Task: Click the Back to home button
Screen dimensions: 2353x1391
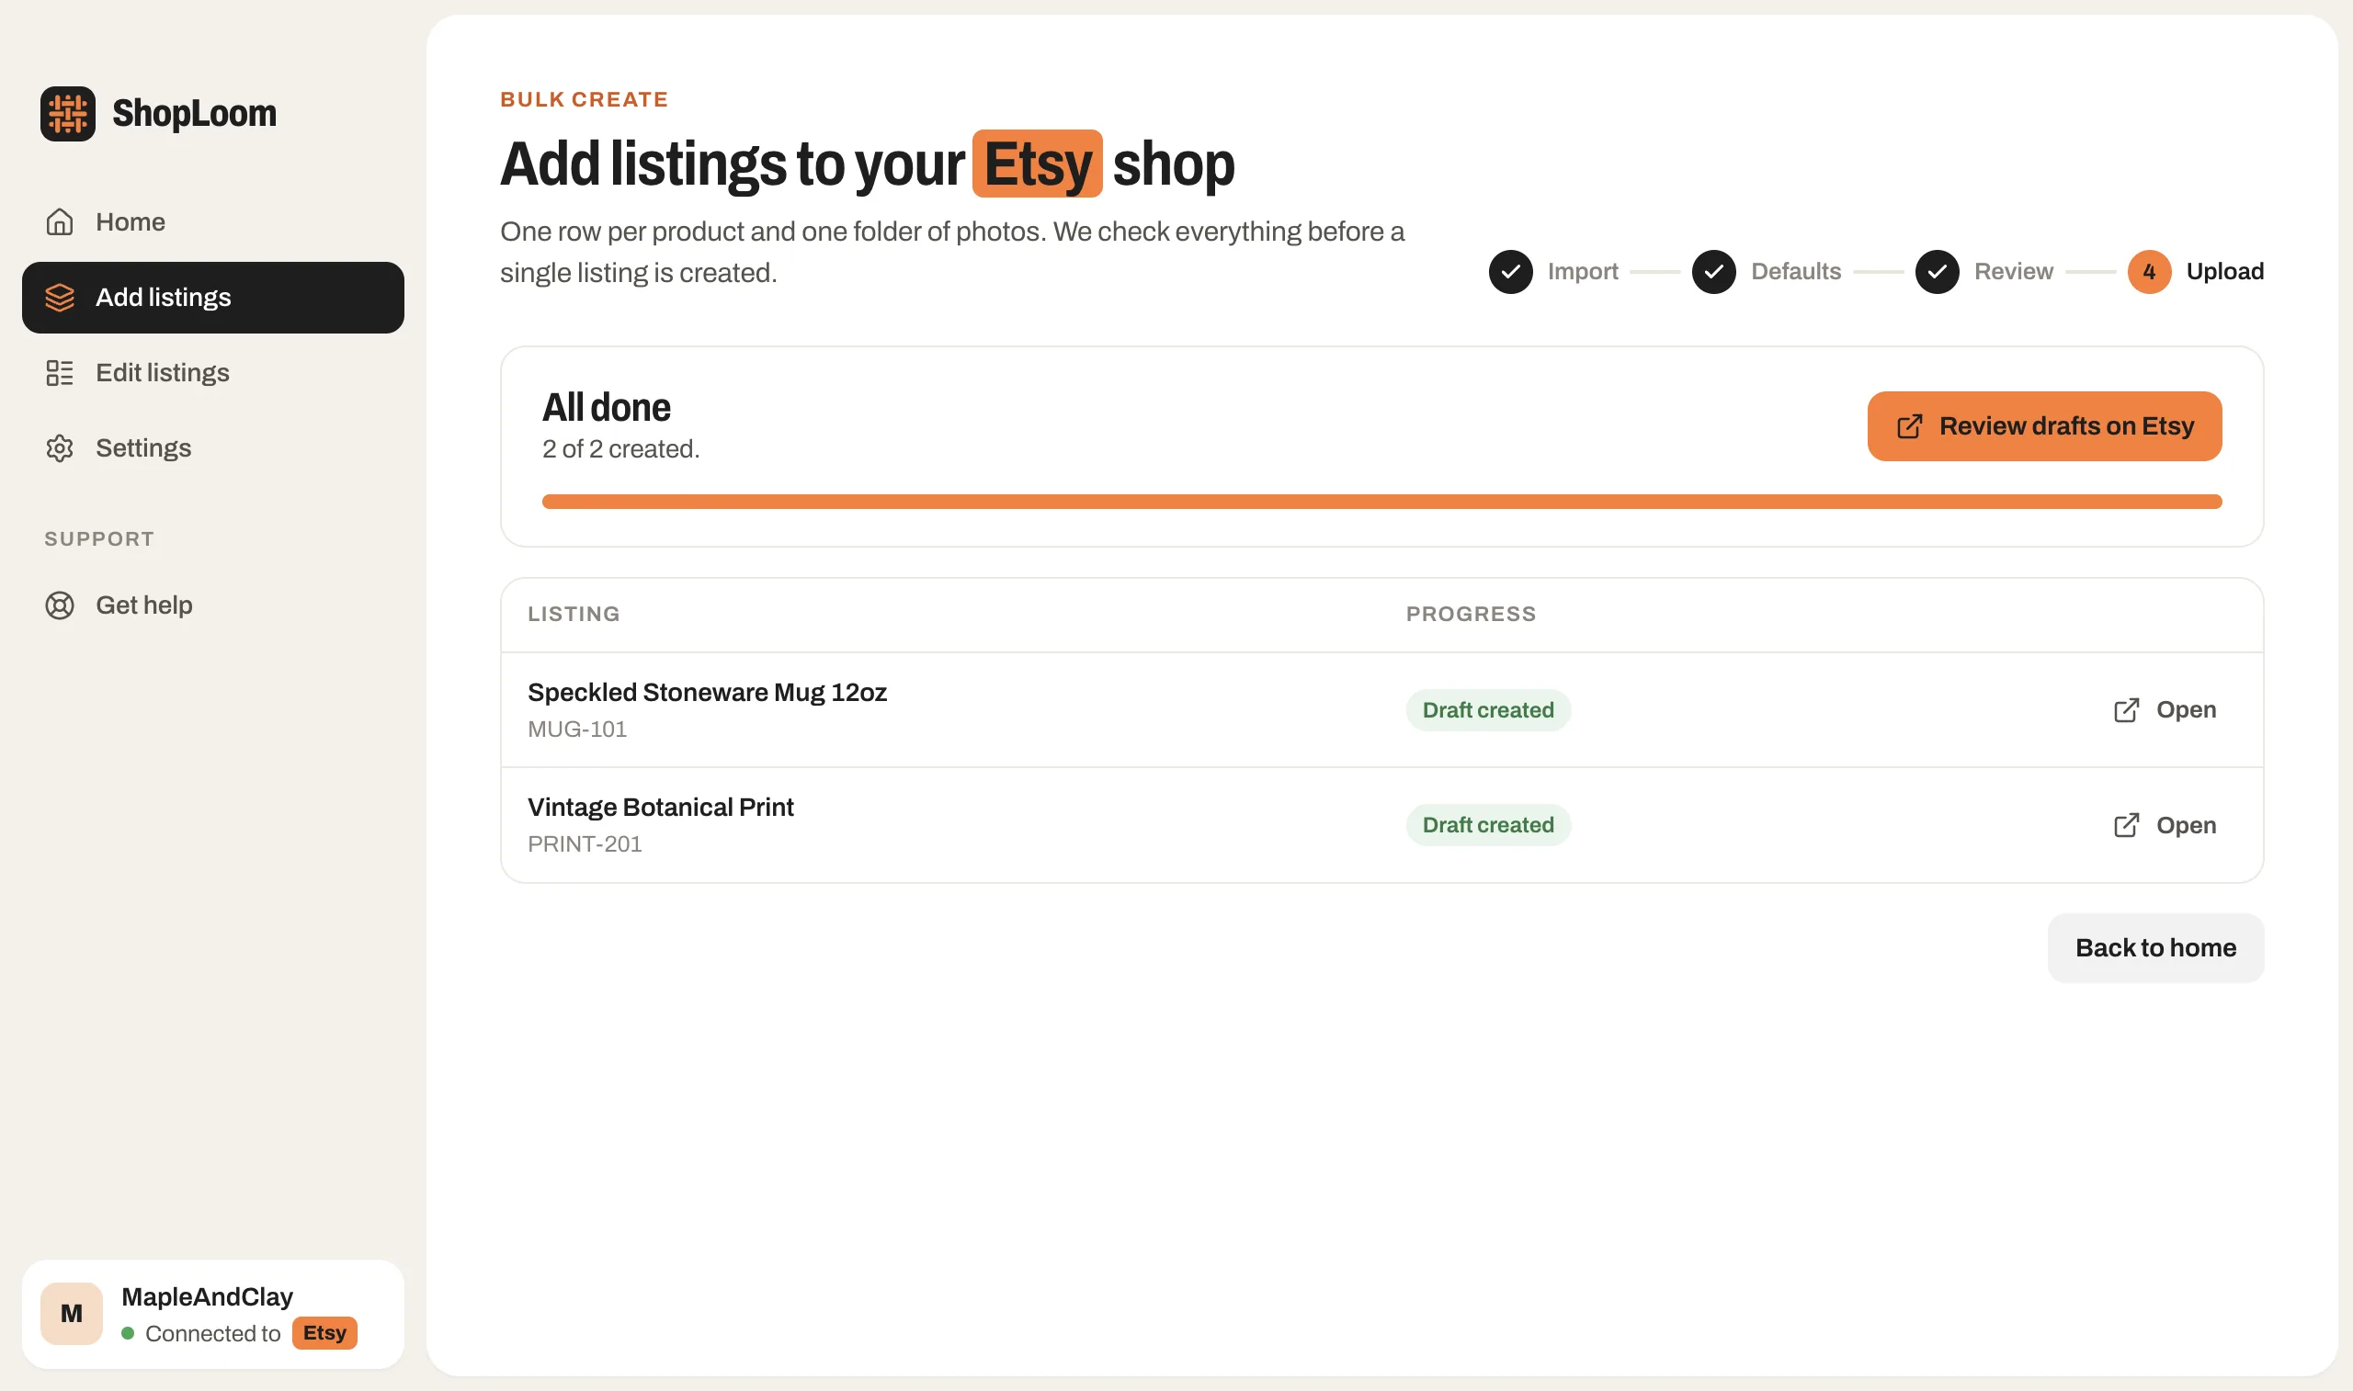Action: [2155, 947]
